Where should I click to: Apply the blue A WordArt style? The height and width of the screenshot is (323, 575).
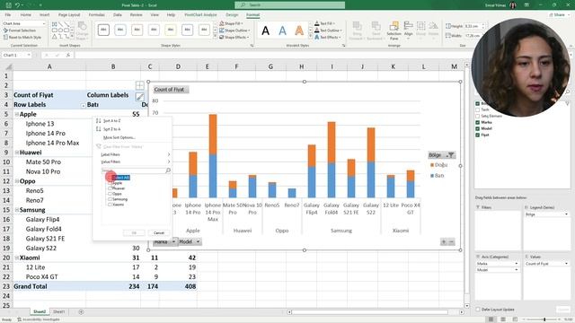click(282, 31)
